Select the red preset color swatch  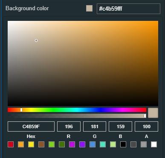point(11,144)
